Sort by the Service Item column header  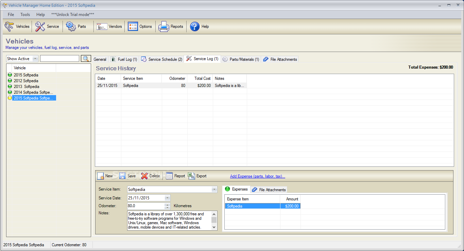[141, 78]
